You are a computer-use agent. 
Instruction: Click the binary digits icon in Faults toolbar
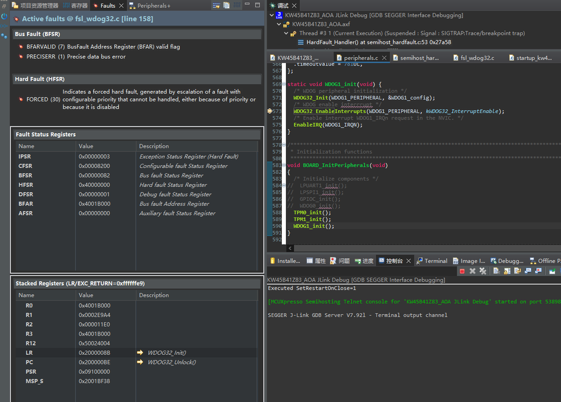pos(237,6)
